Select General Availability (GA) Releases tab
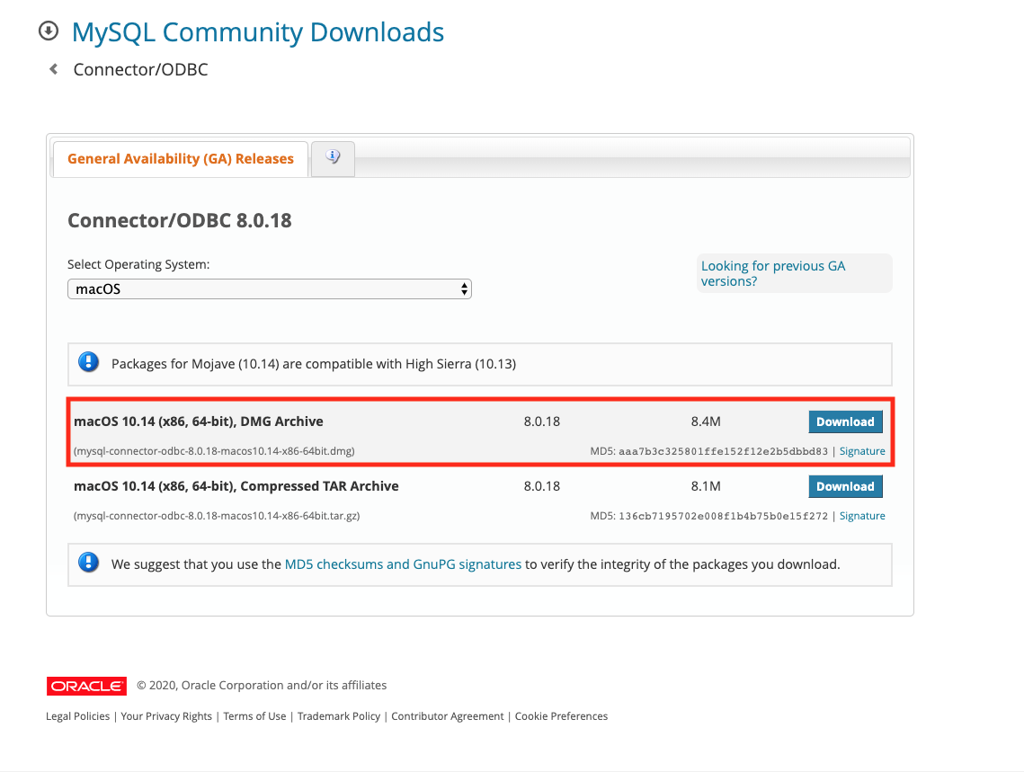The height and width of the screenshot is (772, 1024). pyautogui.click(x=180, y=158)
